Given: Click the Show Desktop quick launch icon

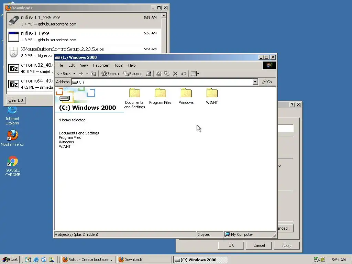Looking at the screenshot, I should click(28, 260).
